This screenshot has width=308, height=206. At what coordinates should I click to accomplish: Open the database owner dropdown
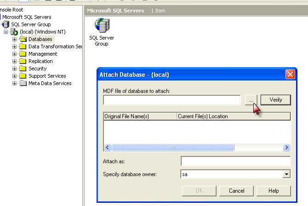coord(286,174)
